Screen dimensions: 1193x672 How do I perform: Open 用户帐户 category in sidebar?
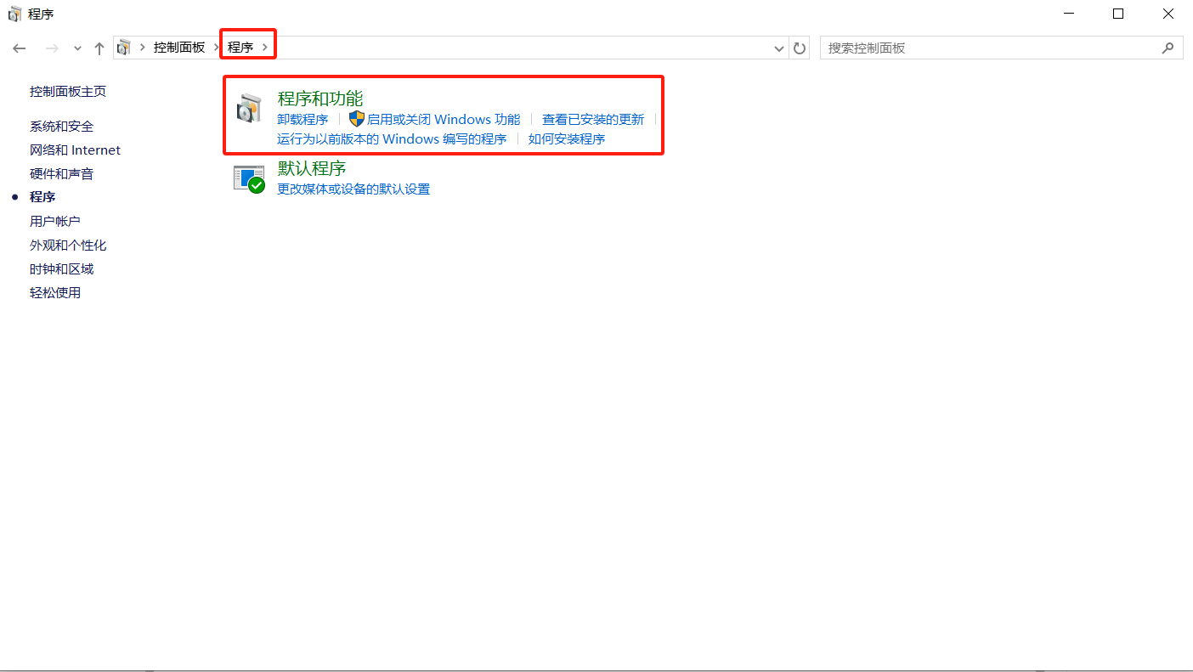tap(54, 221)
